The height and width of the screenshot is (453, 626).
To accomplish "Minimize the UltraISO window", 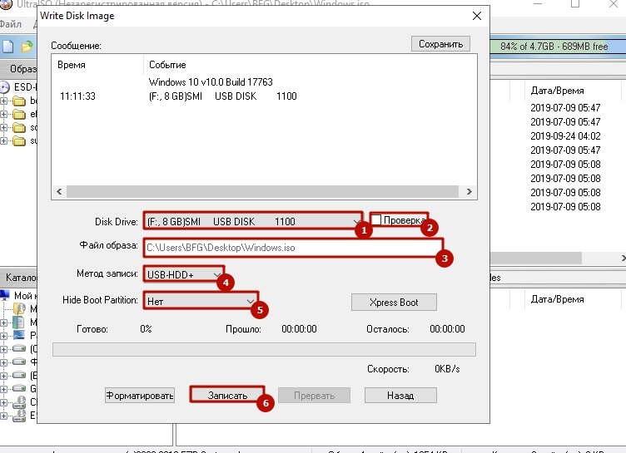I will click(x=538, y=3).
